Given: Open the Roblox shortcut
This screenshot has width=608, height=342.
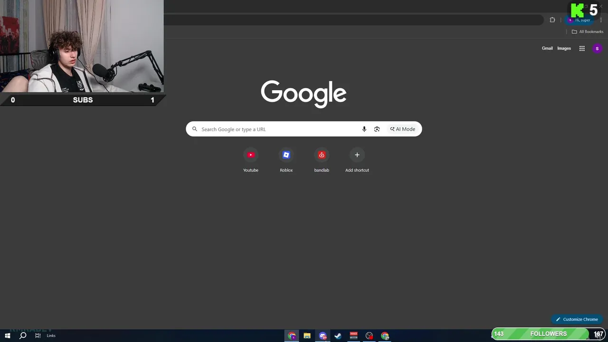Looking at the screenshot, I should coord(286,160).
